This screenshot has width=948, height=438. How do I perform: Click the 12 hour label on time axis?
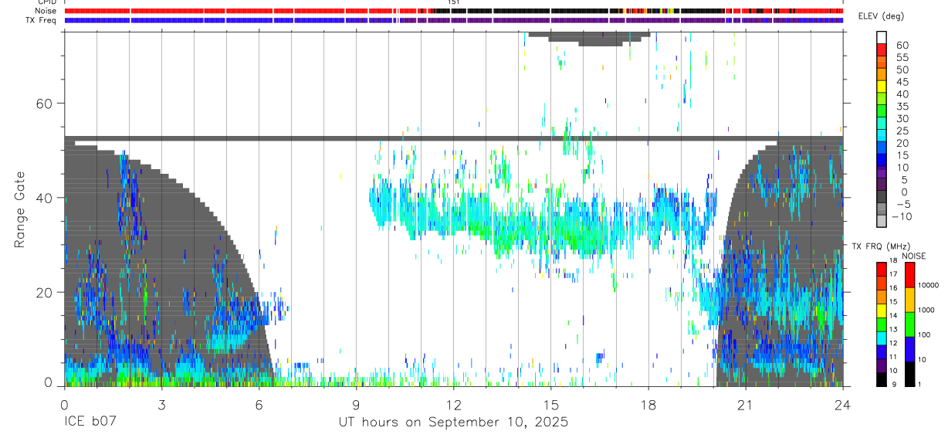(453, 403)
